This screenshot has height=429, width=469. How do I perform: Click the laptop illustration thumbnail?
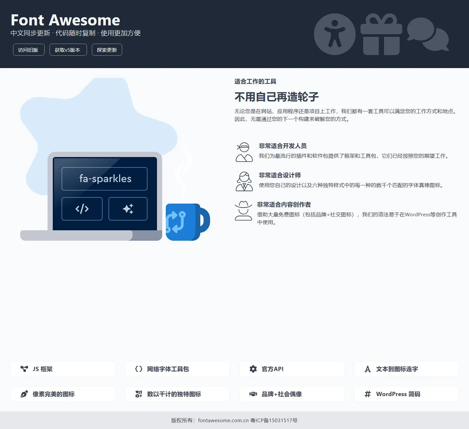(91, 196)
